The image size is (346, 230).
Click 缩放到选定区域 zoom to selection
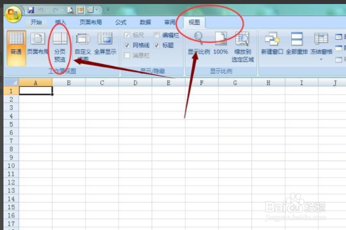pyautogui.click(x=243, y=47)
